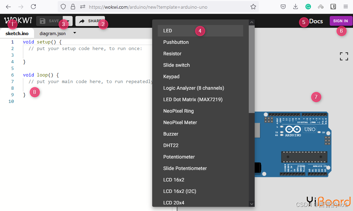Add Keypad from the parts list
This screenshot has height=211, width=353.
tap(200, 76)
